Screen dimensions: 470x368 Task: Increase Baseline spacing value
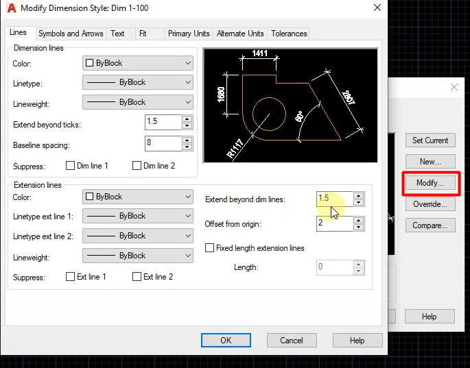pyautogui.click(x=187, y=140)
